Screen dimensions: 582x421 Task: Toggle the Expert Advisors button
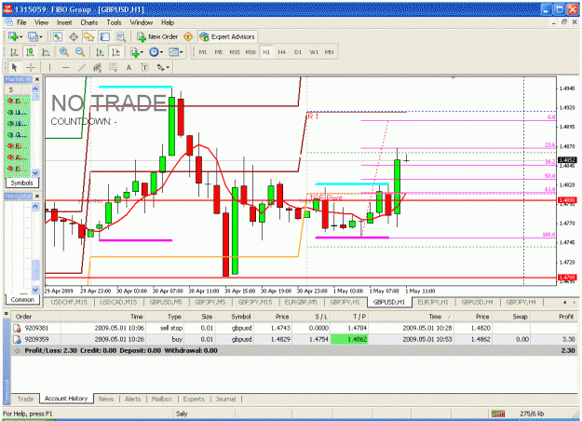pyautogui.click(x=227, y=36)
